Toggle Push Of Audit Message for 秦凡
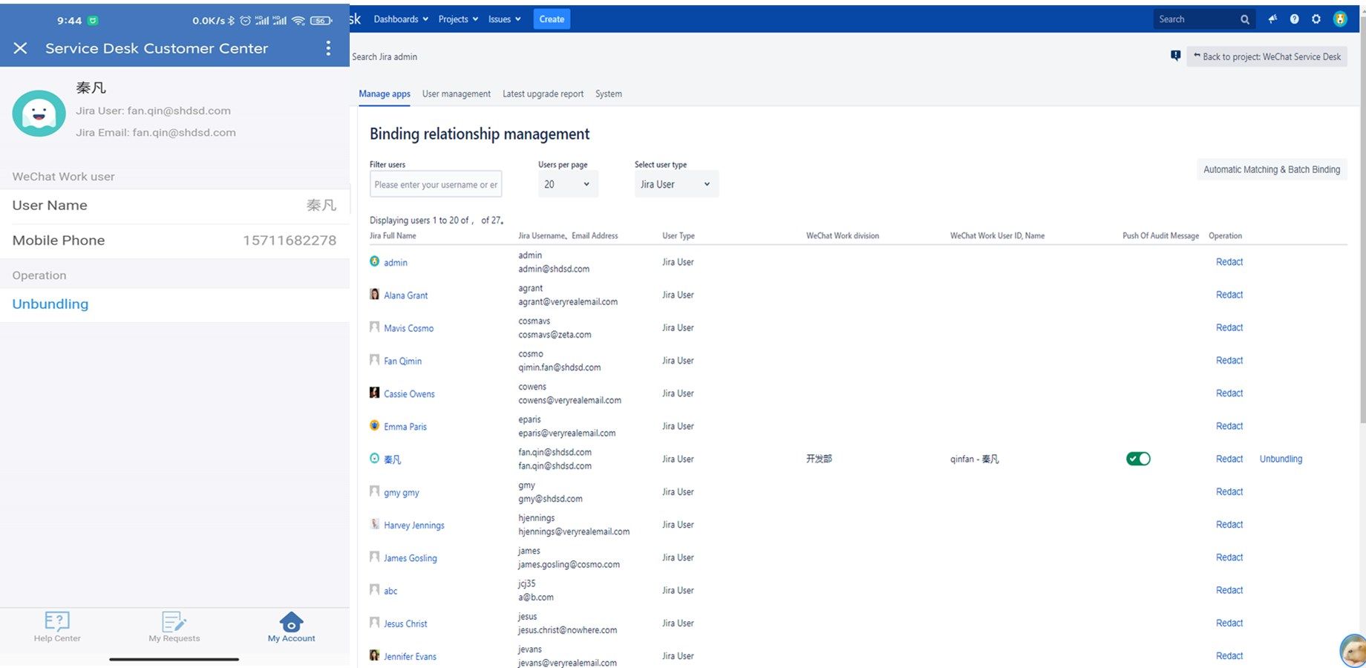The height and width of the screenshot is (668, 1366). point(1138,459)
